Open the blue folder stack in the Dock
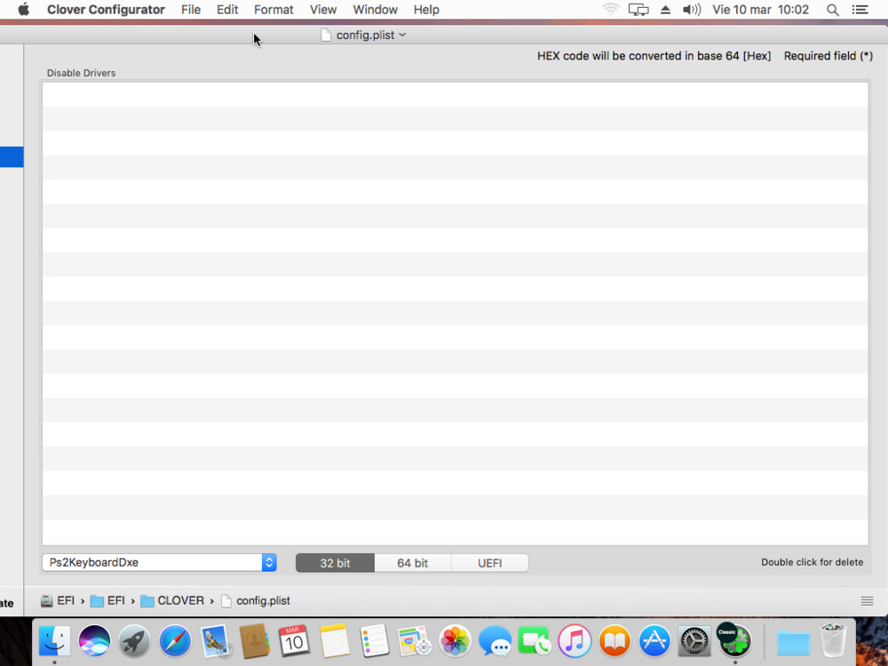The width and height of the screenshot is (888, 666). [793, 642]
